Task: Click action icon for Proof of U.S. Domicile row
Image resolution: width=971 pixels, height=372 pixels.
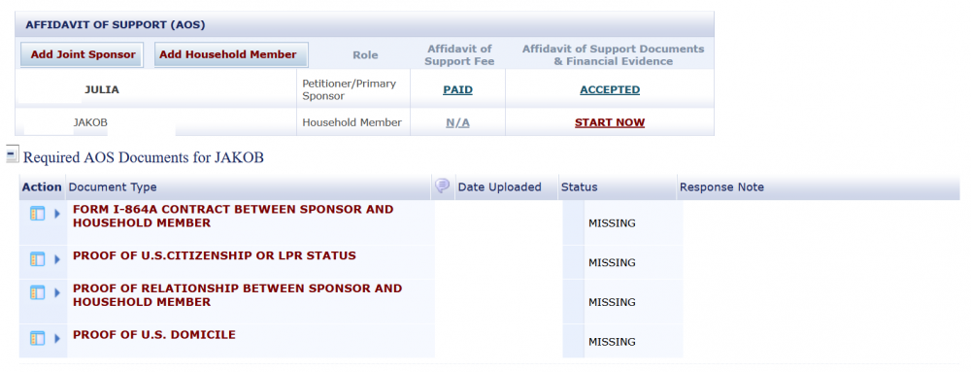Action: click(38, 339)
